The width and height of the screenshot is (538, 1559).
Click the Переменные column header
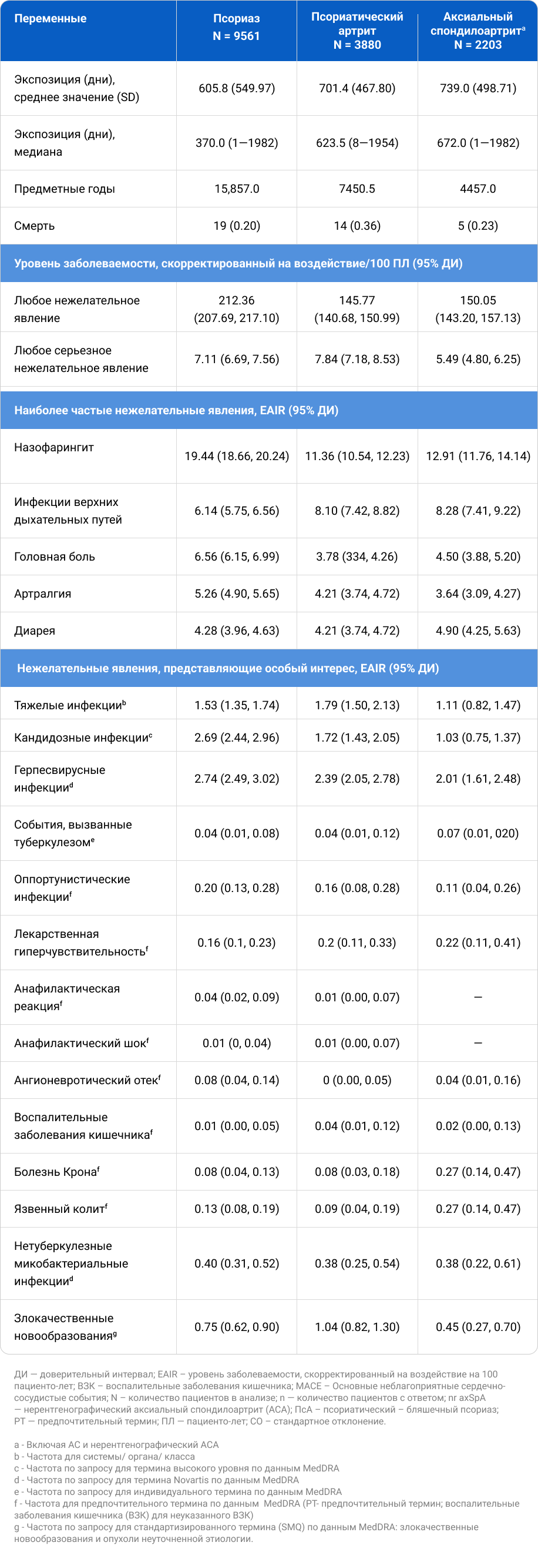51,19
